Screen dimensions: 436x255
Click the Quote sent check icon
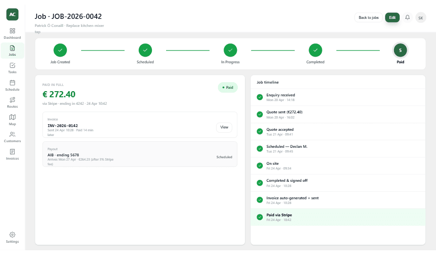260,114
